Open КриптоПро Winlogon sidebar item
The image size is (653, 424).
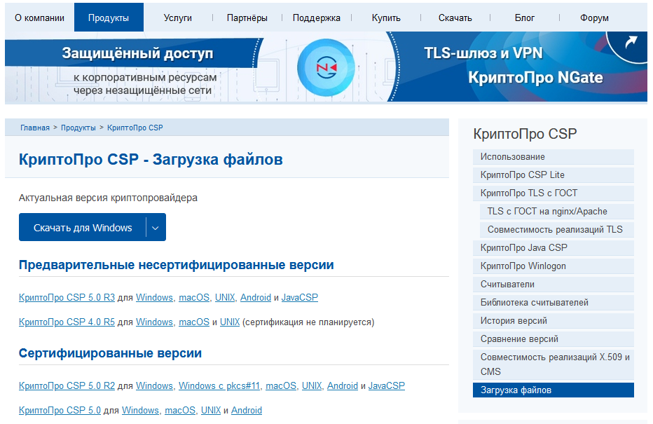coord(554,266)
